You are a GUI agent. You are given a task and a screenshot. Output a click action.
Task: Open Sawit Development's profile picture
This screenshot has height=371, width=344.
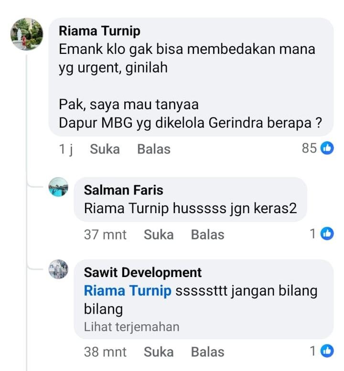(x=58, y=269)
